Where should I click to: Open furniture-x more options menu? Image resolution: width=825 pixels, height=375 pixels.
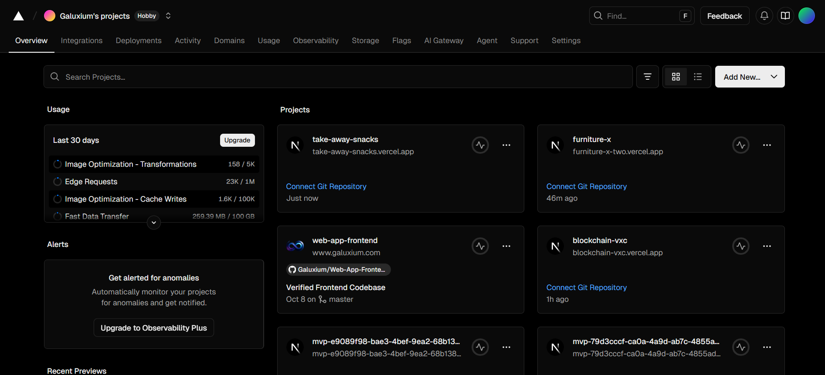(x=767, y=145)
